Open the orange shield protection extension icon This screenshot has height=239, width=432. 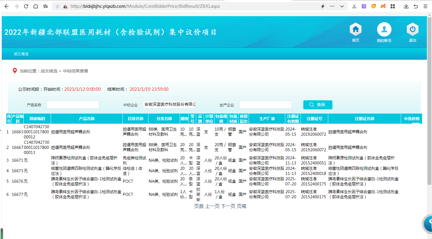tap(373, 6)
